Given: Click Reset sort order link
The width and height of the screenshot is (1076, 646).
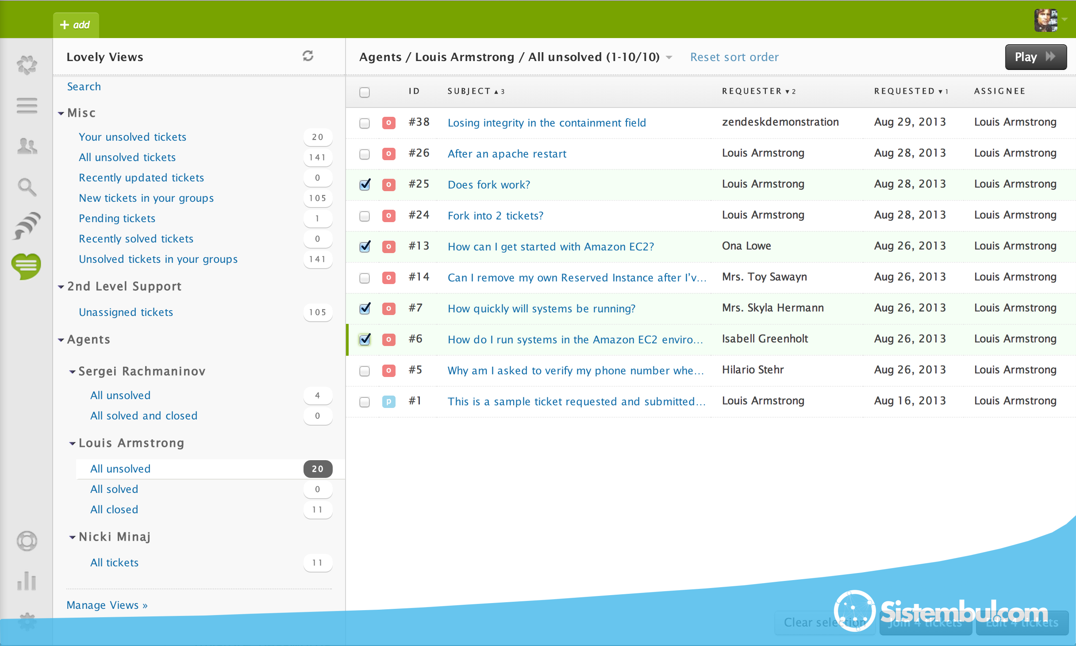Looking at the screenshot, I should pyautogui.click(x=734, y=57).
